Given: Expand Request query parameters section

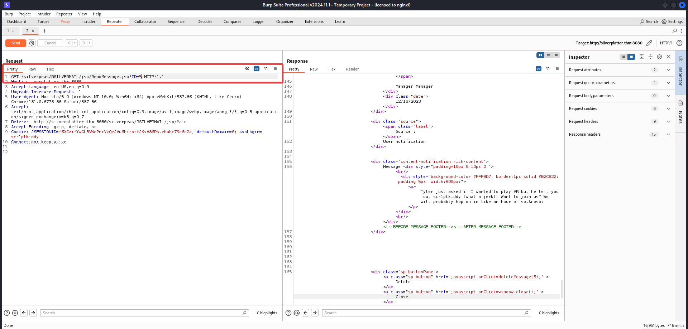Looking at the screenshot, I should (x=620, y=83).
